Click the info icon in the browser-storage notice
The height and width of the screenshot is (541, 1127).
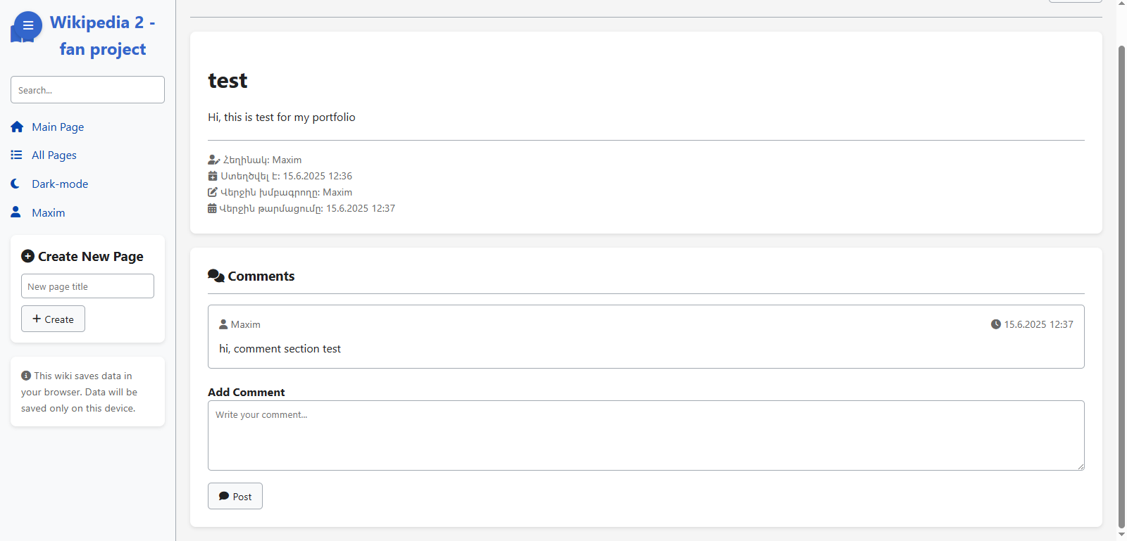click(x=26, y=376)
